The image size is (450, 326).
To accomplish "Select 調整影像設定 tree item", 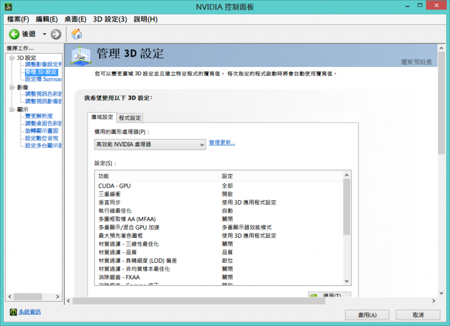I will tap(43, 64).
